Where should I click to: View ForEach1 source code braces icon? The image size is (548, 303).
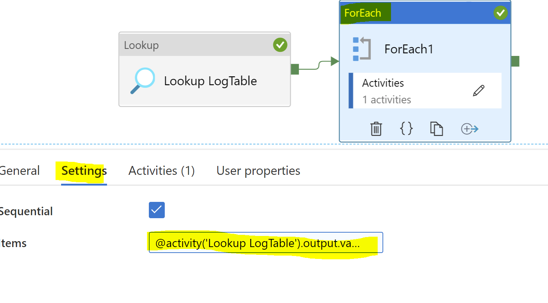[x=406, y=128]
